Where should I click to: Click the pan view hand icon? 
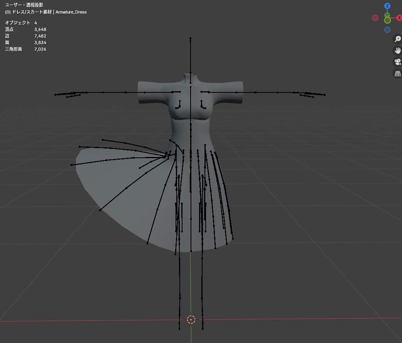click(x=398, y=50)
